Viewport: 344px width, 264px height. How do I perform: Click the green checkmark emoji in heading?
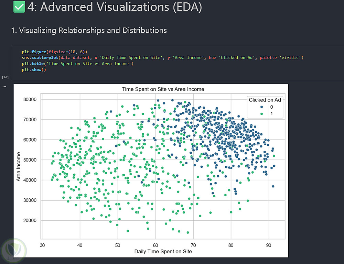click(19, 7)
